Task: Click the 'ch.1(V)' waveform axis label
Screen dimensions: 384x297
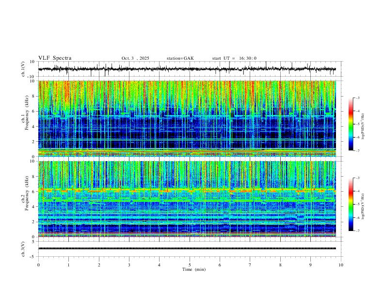Action: 23,69
